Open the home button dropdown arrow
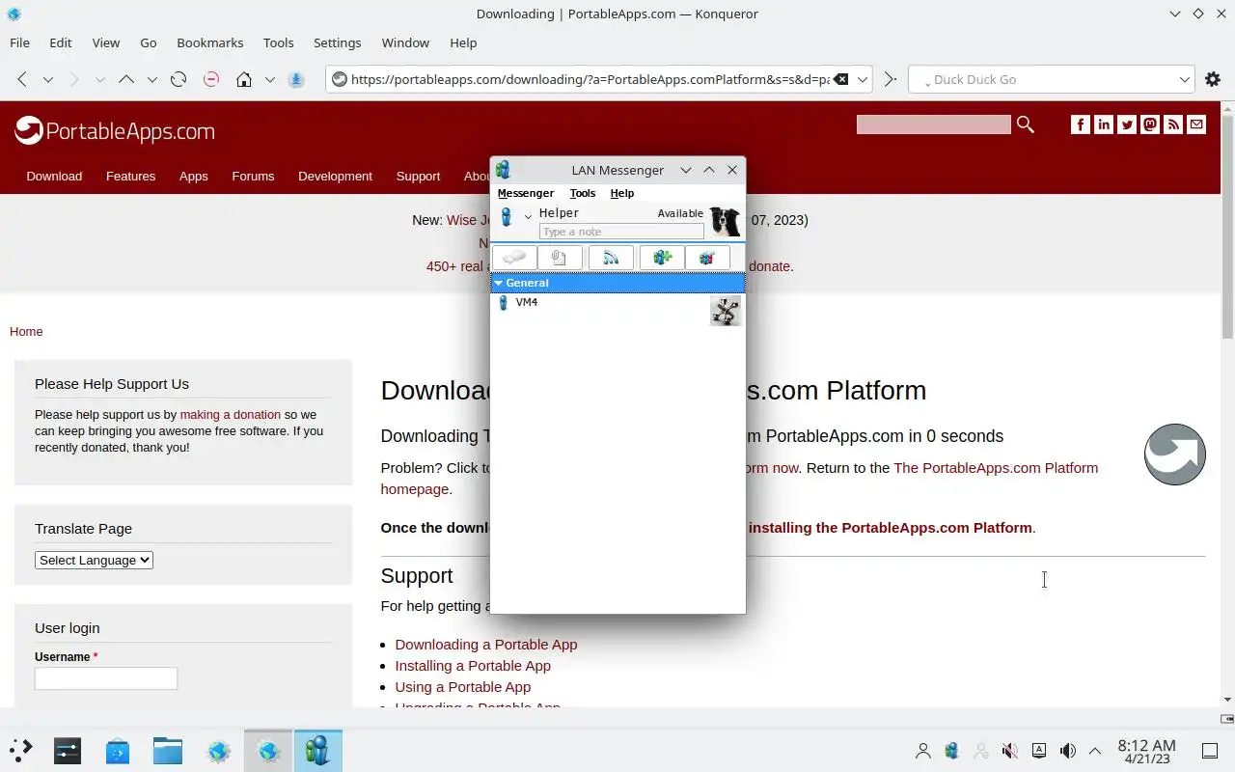1235x772 pixels. tap(270, 79)
